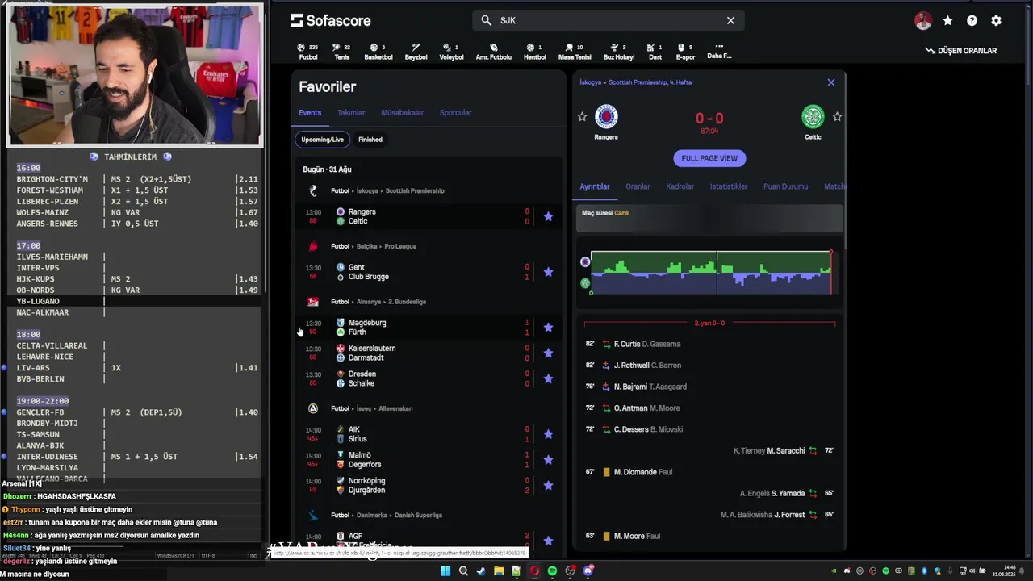This screenshot has width=1033, height=581.
Task: Open the user profile avatar
Action: pos(923,21)
